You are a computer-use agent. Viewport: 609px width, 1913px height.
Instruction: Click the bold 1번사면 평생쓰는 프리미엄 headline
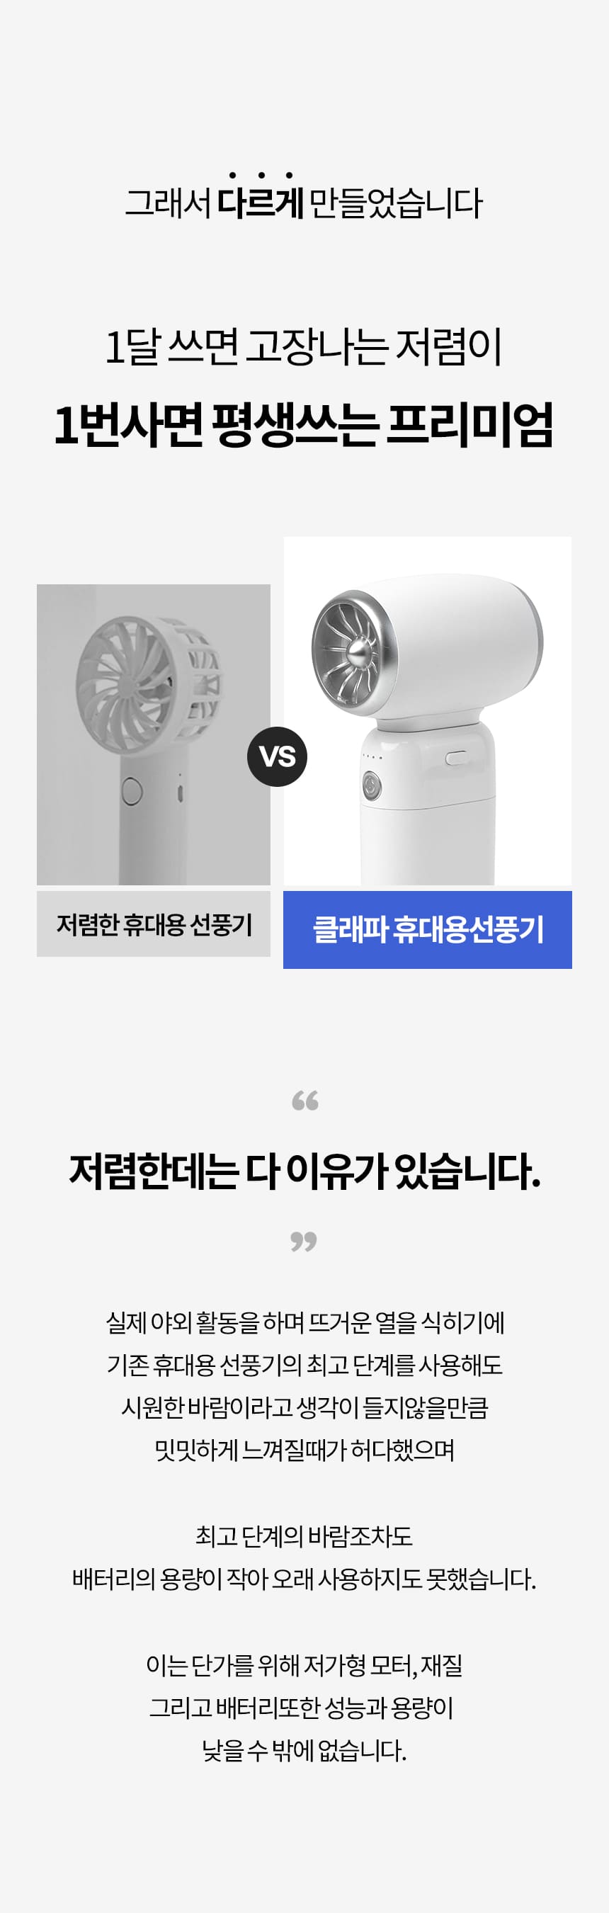(304, 425)
